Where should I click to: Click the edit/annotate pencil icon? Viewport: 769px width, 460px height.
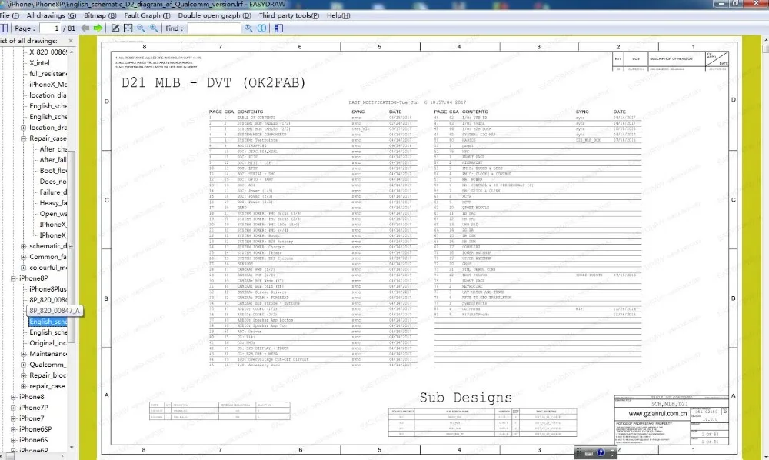(x=115, y=28)
